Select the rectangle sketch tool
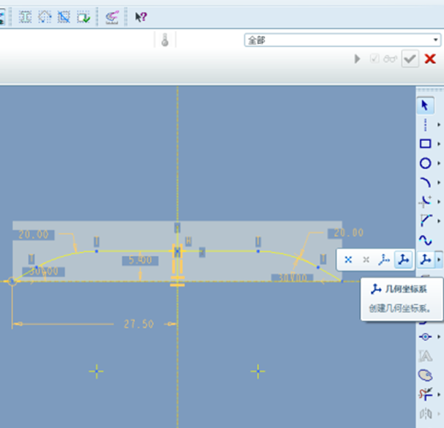Image resolution: width=444 pixels, height=428 pixels. pyautogui.click(x=425, y=144)
